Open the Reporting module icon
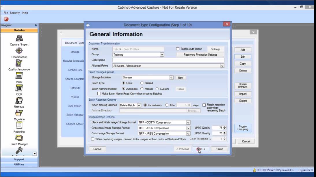This screenshot has width=316, height=177. pyautogui.click(x=19, y=125)
